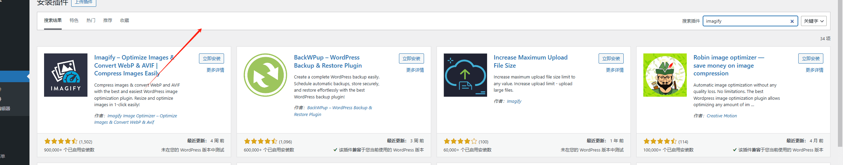Switch to the 热门 tab
Image resolution: width=843 pixels, height=165 pixels.
[91, 20]
